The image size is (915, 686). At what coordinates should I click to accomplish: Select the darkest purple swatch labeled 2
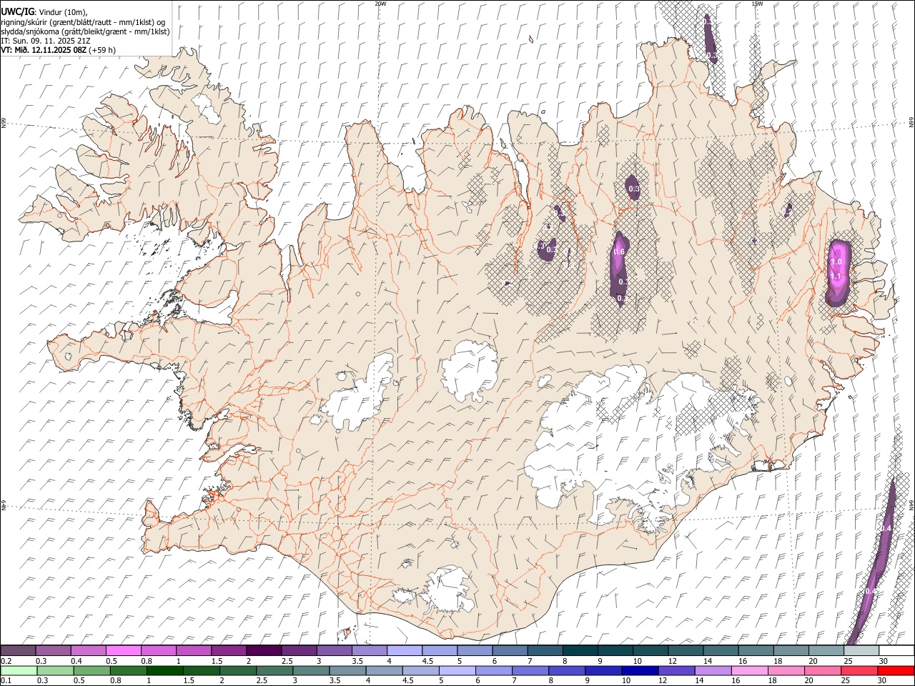(264, 651)
